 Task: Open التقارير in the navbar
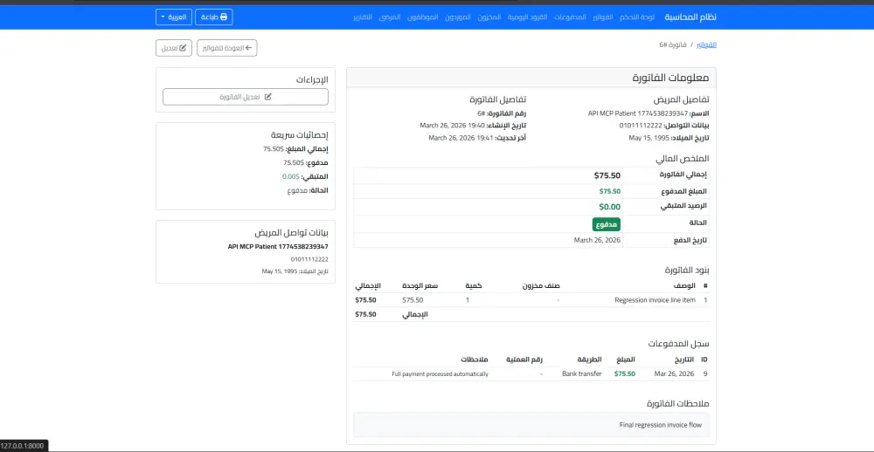pos(363,17)
